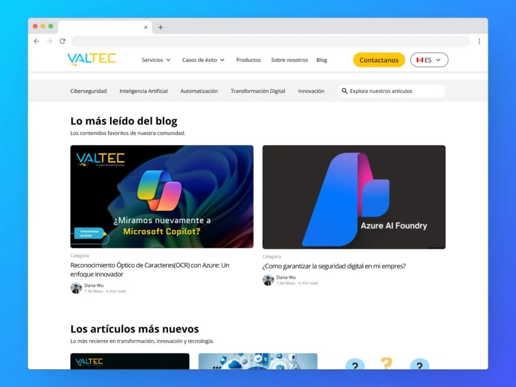Close the current browser tab
This screenshot has width=516, height=387.
[x=146, y=27]
